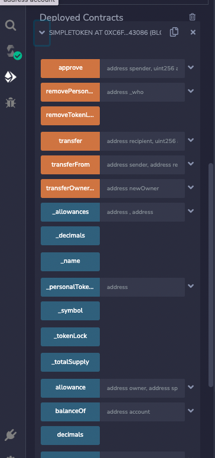The width and height of the screenshot is (215, 458).
Task: Expand transferFrom function parameters
Action: (x=191, y=164)
